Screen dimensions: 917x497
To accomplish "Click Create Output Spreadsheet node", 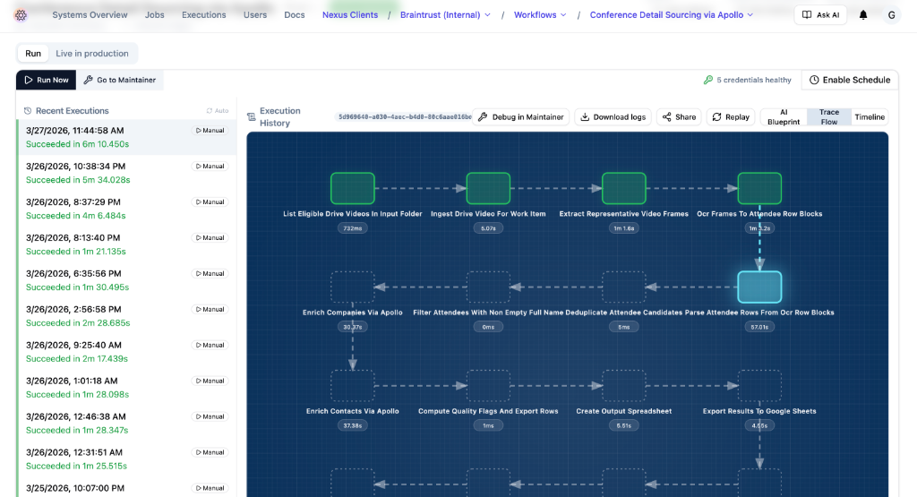I will (x=624, y=386).
